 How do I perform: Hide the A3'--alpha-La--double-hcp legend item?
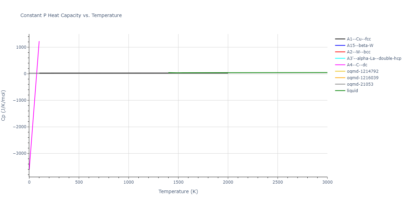coord(374,58)
